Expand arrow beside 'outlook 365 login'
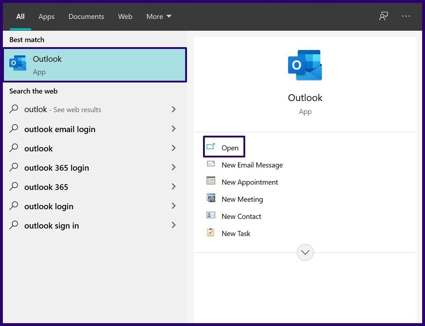Viewport: 425px width, 326px height. point(174,167)
